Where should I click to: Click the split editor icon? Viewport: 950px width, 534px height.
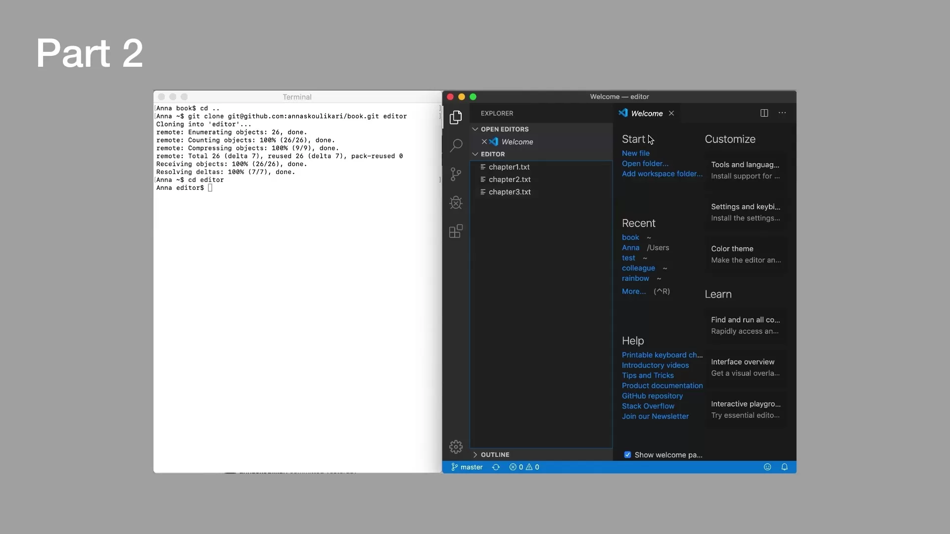pyautogui.click(x=764, y=113)
